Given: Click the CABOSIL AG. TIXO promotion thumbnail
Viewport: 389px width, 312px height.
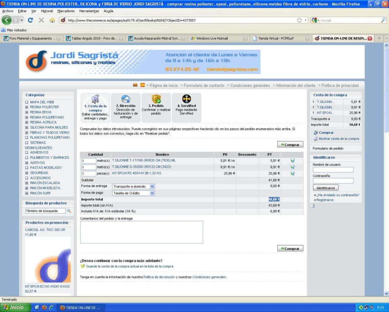Looking at the screenshot, I should point(48,260).
